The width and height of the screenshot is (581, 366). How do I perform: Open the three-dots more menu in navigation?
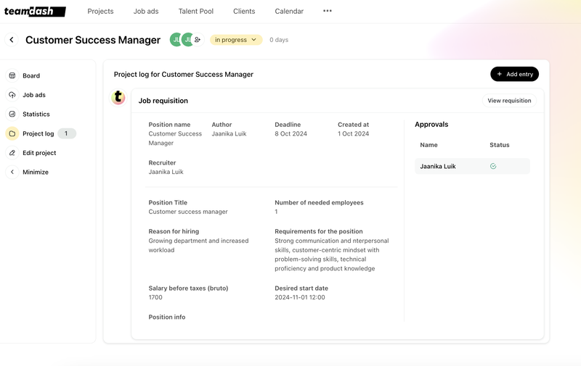[328, 11]
